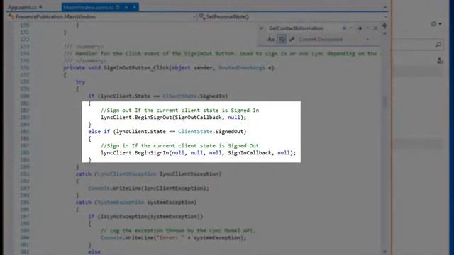
Task: Click the Console.WriteLine(lyncClientException) line
Action: pyautogui.click(x=148, y=188)
